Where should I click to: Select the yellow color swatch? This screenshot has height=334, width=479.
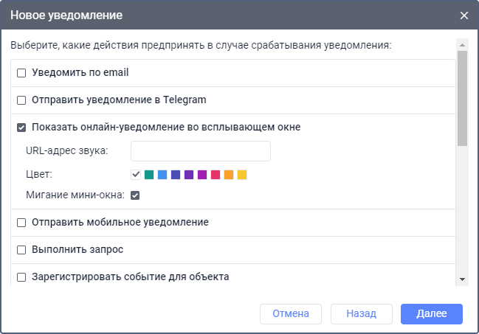[x=242, y=175]
